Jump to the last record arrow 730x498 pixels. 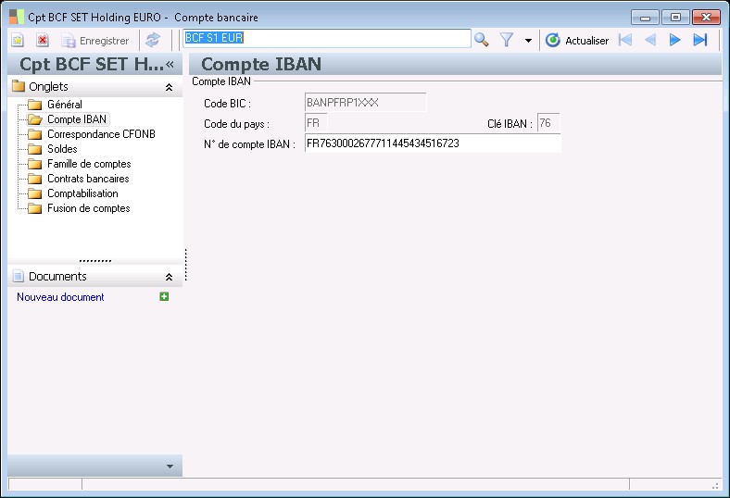pos(700,40)
